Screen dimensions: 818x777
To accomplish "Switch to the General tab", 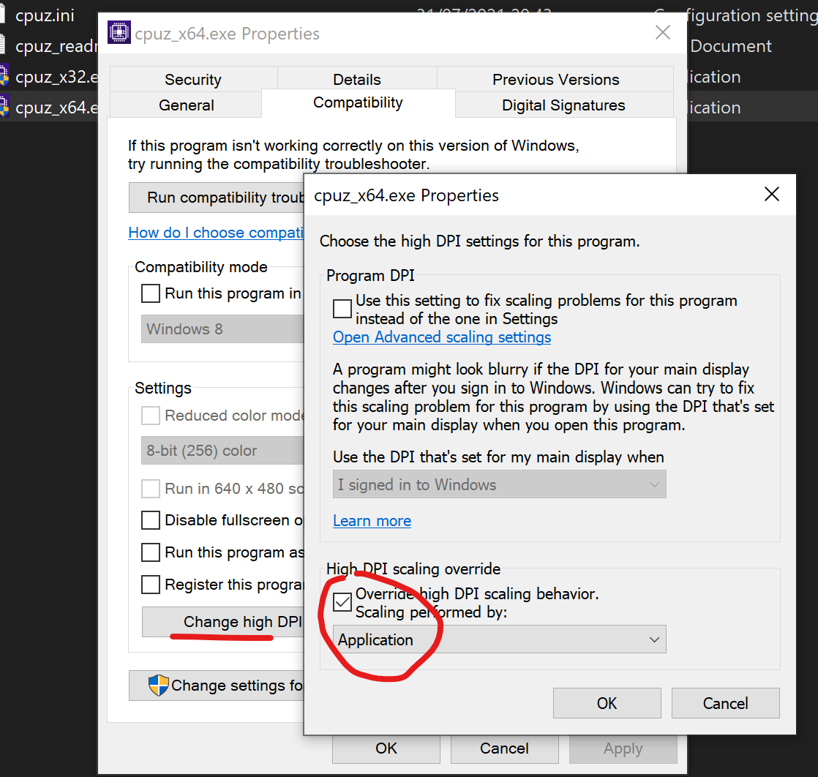I will (x=187, y=105).
